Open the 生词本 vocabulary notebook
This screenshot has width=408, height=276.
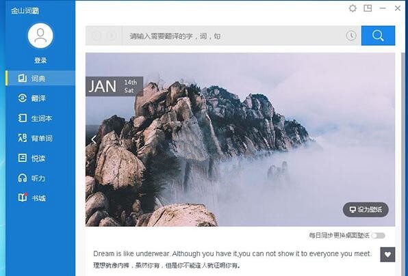tap(40, 118)
